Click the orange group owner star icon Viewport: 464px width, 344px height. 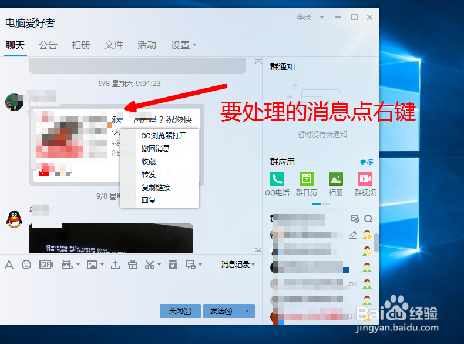367,235
